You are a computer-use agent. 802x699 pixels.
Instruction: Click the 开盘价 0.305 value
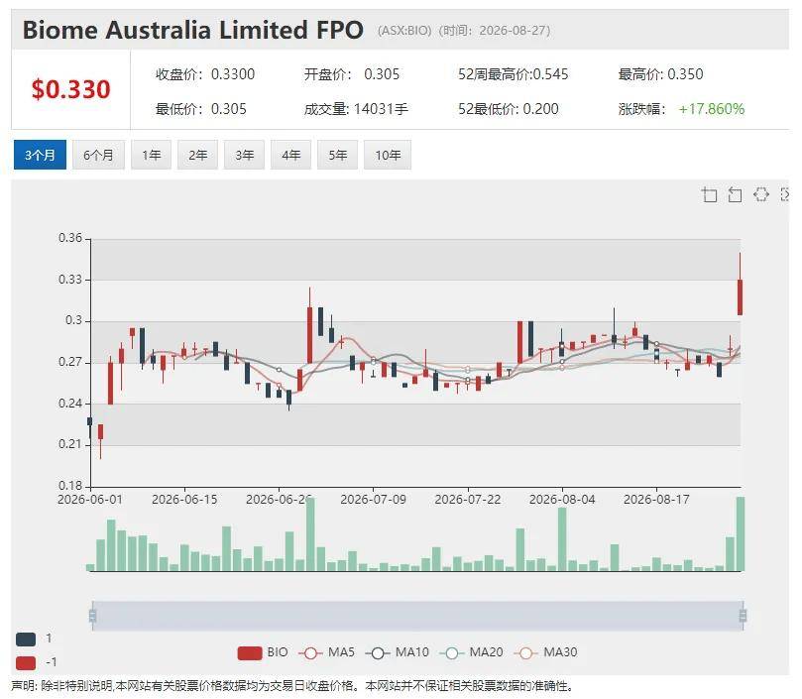click(x=382, y=74)
